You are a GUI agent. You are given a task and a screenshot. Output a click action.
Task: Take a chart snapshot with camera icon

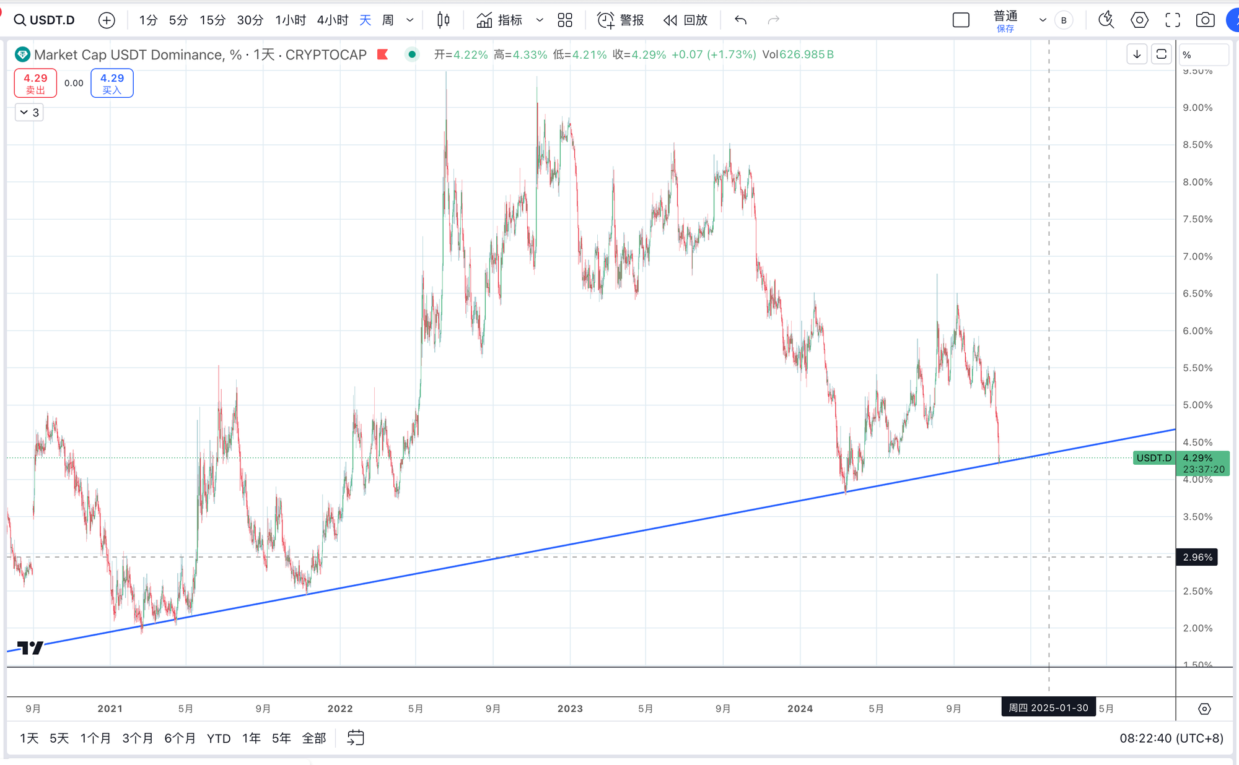click(1205, 20)
